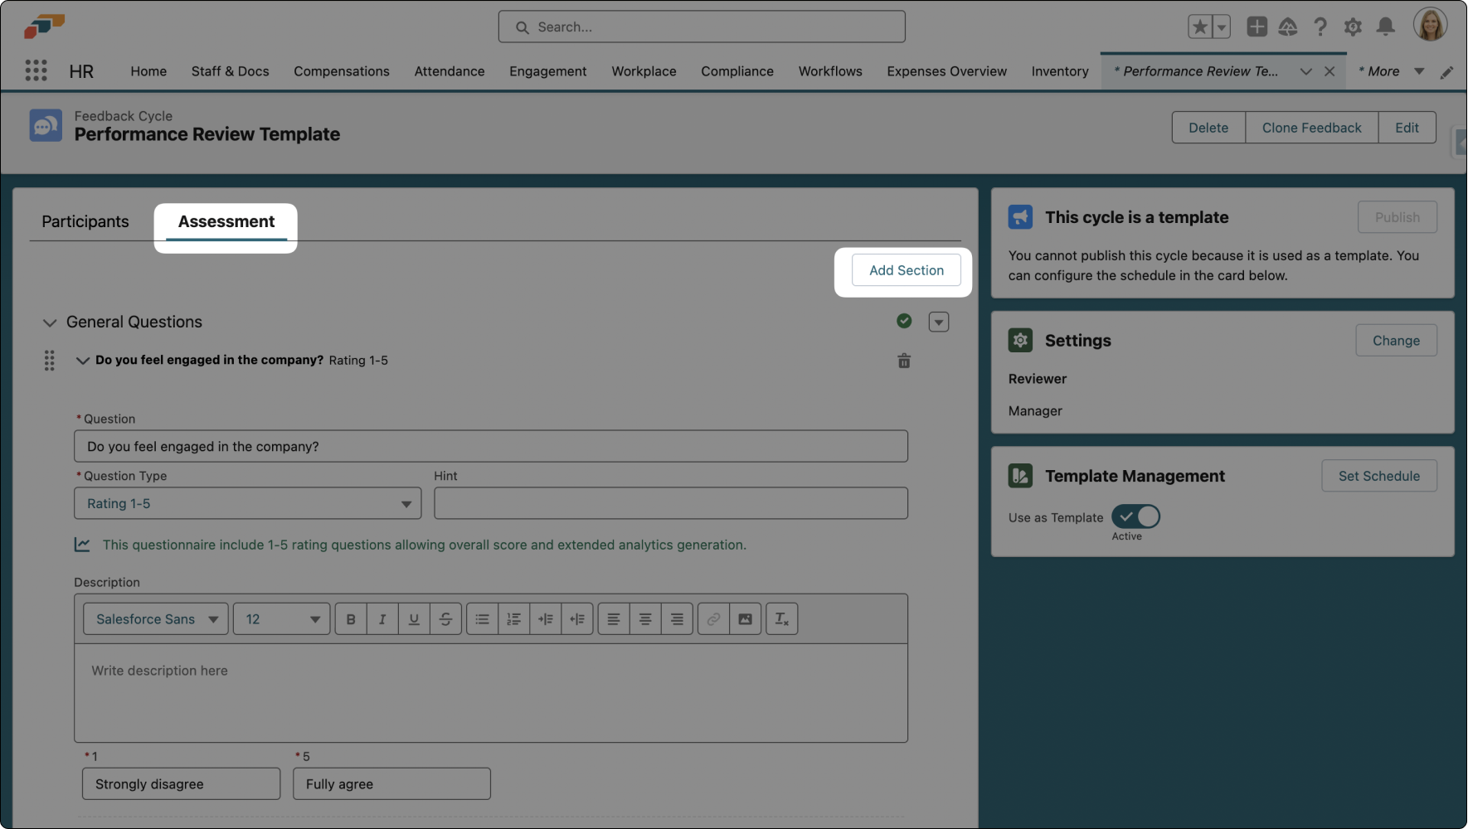Switch to the Participants tab
The height and width of the screenshot is (829, 1468).
pyautogui.click(x=85, y=221)
